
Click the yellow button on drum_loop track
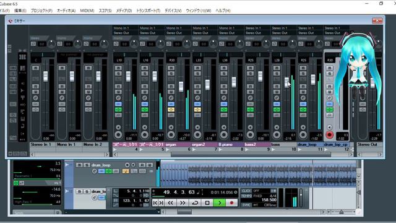126,172
